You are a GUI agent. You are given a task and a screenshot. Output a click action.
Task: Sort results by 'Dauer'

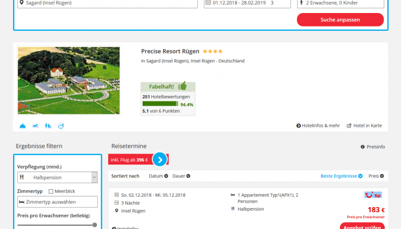(x=181, y=176)
